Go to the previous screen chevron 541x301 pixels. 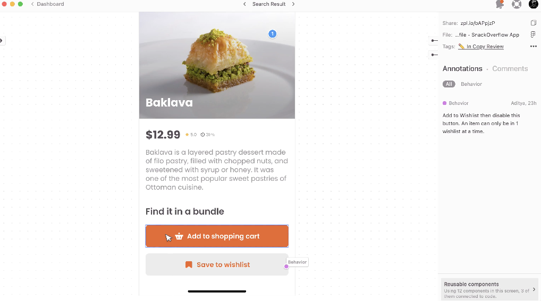[x=244, y=4]
